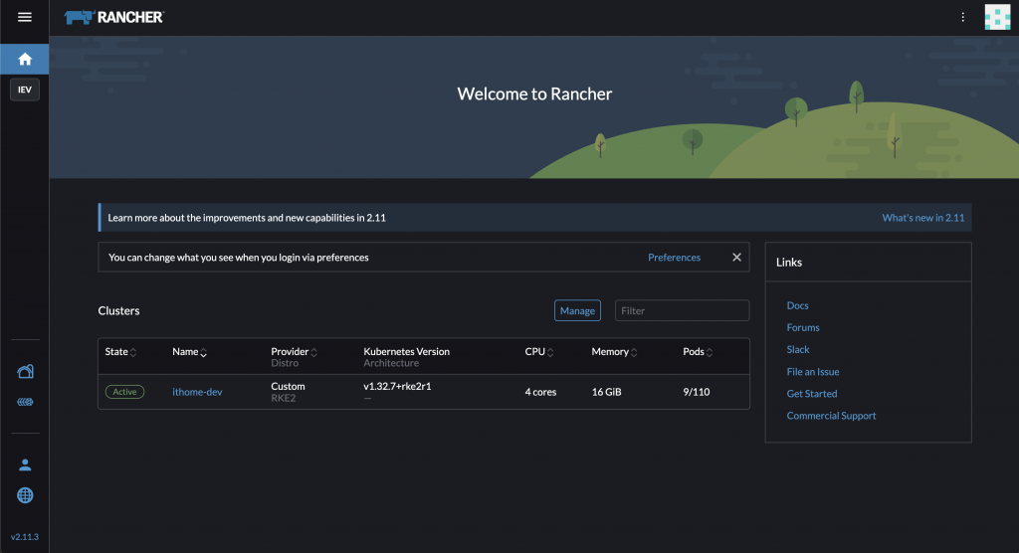Open the Slack link

point(797,350)
